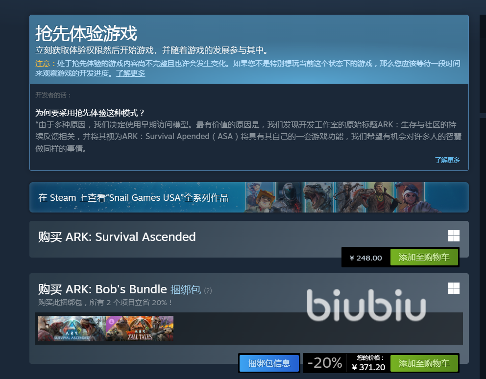Click the -20% discount badge
This screenshot has width=486, height=379.
point(324,363)
